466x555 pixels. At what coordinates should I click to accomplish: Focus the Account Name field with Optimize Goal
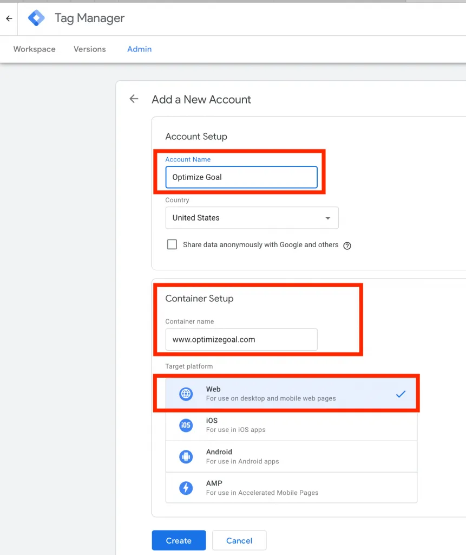pos(241,177)
